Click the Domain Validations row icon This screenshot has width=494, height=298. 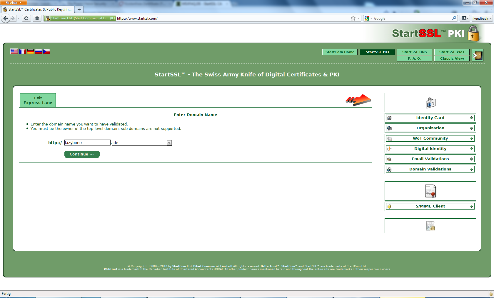pos(389,169)
